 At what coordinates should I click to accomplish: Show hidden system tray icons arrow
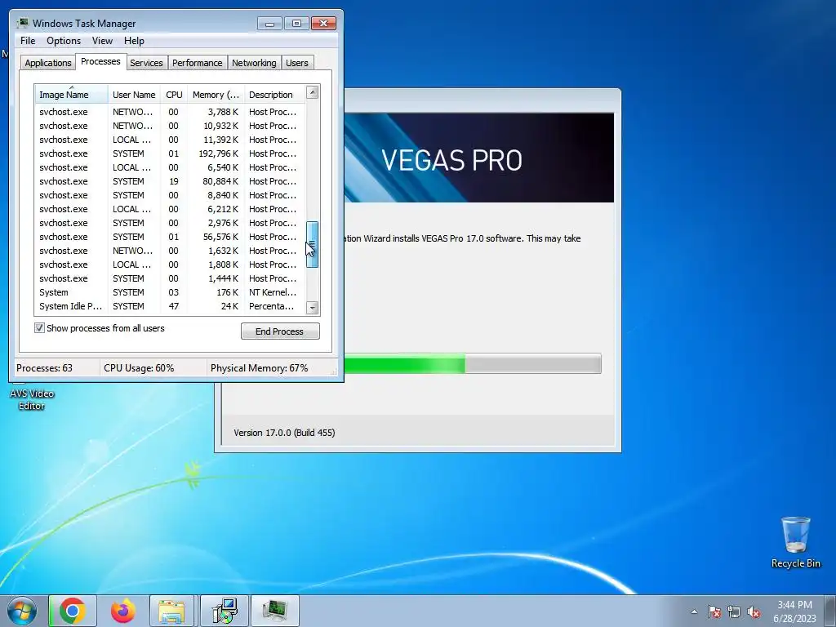click(x=694, y=611)
